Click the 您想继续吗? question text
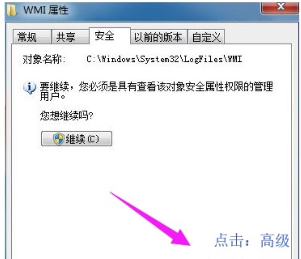 point(67,116)
